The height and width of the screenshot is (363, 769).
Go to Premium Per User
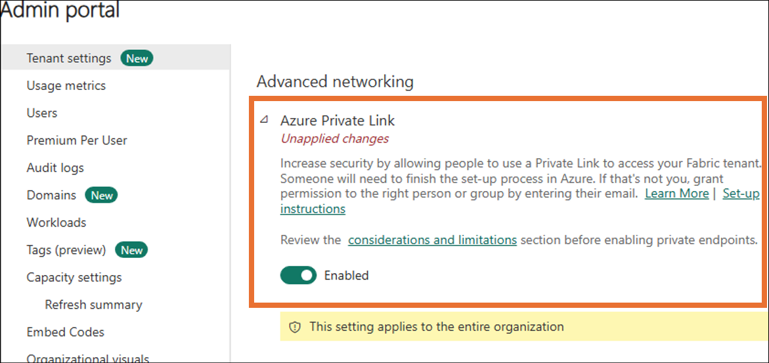tap(77, 140)
